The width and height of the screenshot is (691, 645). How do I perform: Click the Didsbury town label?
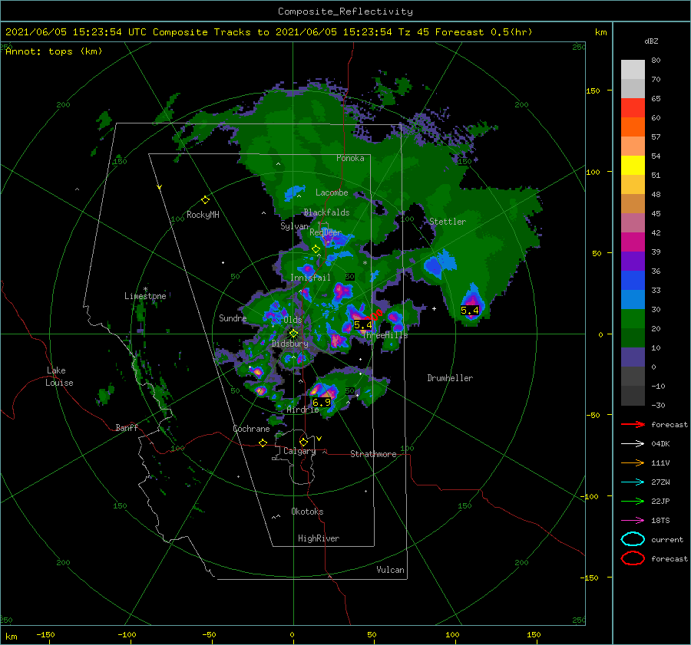(289, 344)
